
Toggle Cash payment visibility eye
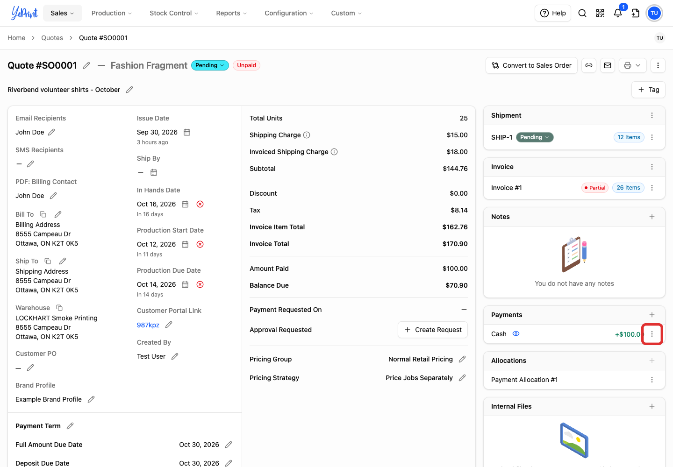(516, 334)
